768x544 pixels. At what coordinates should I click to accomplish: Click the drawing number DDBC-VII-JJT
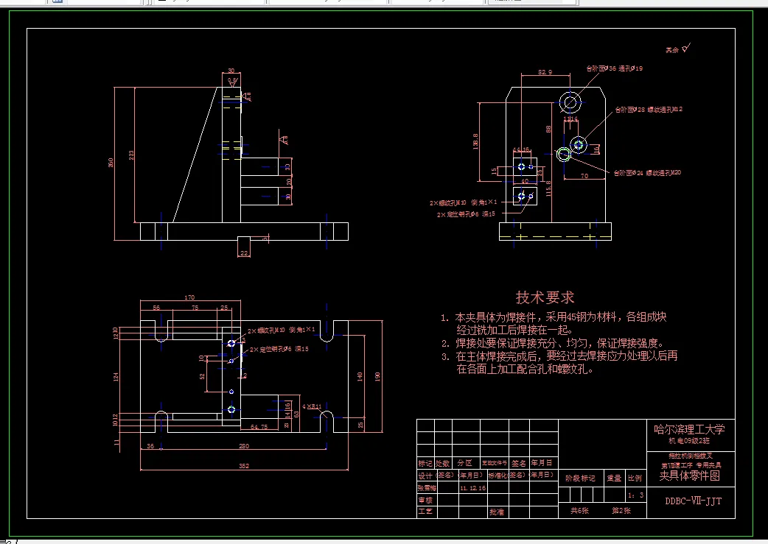[694, 501]
